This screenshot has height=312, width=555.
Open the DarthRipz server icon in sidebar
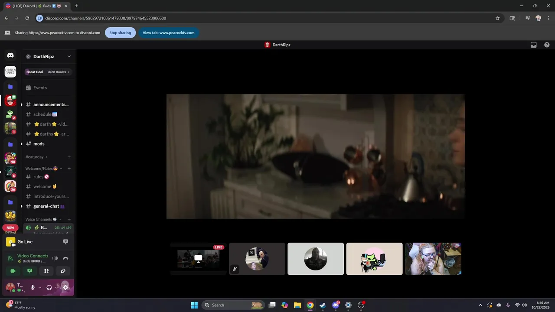[10, 101]
